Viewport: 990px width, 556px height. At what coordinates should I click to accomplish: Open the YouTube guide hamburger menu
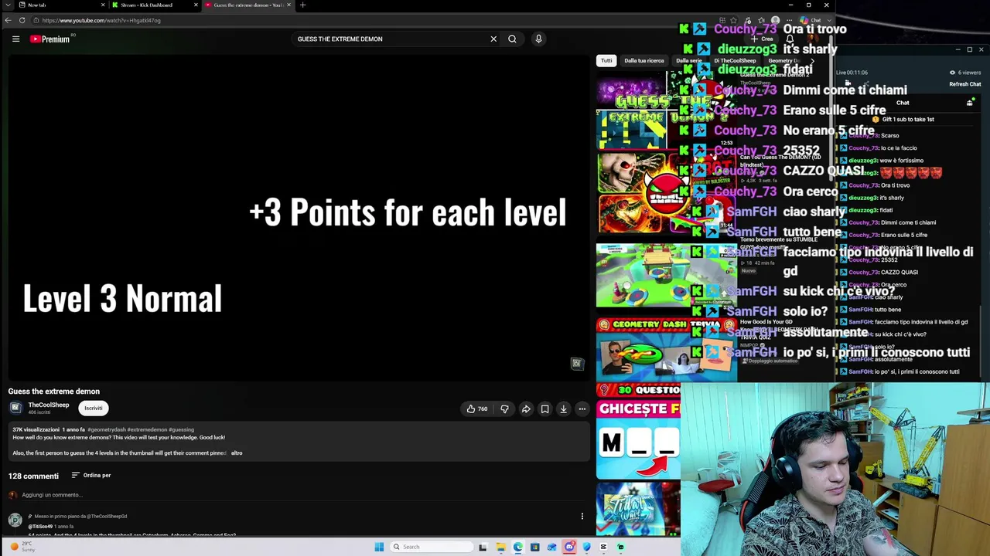[15, 39]
